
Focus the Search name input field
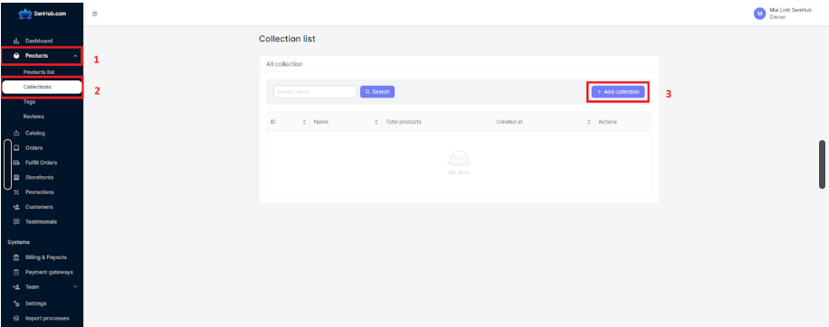click(x=315, y=92)
